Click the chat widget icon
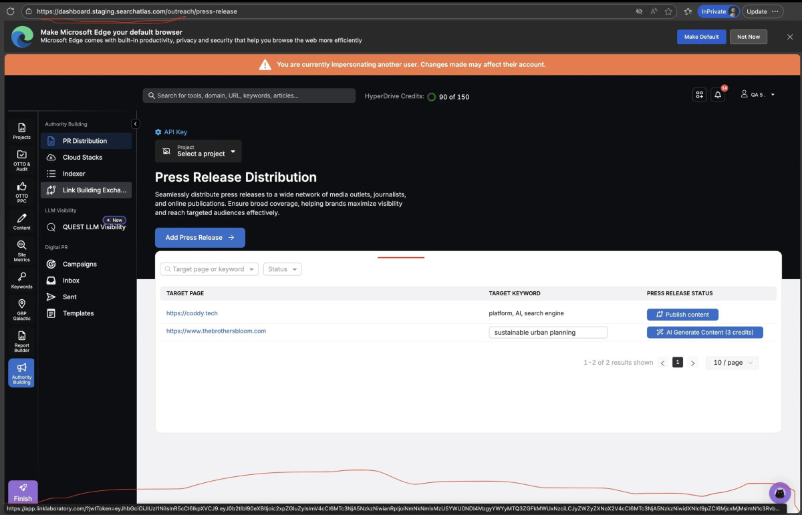The height and width of the screenshot is (515, 802). pos(779,494)
